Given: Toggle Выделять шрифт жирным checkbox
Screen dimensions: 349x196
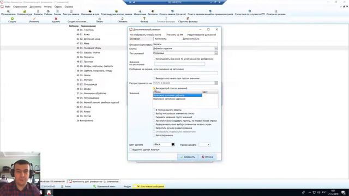Looking at the screenshot, I should 131,150.
